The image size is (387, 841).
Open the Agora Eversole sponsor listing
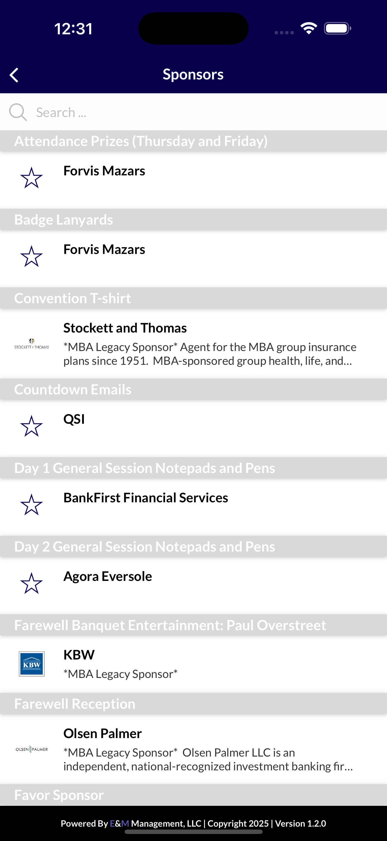point(193,586)
